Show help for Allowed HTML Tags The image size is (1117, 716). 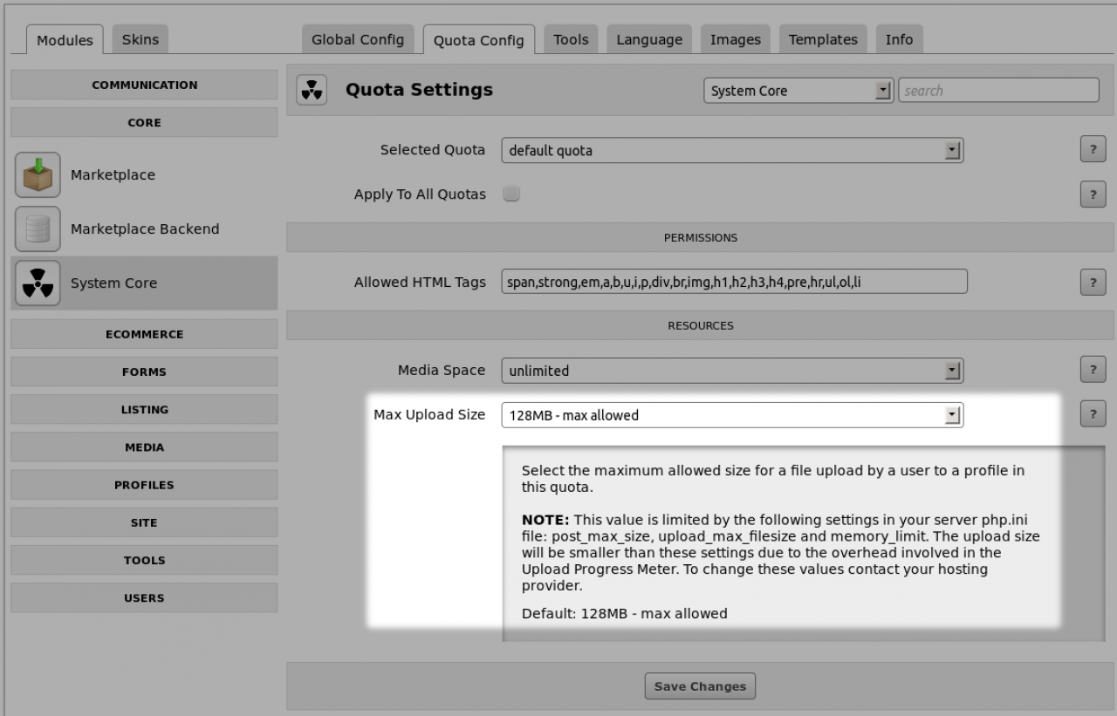1093,282
